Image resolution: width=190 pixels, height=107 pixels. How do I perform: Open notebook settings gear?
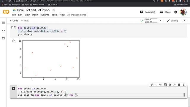(x=176, y=12)
